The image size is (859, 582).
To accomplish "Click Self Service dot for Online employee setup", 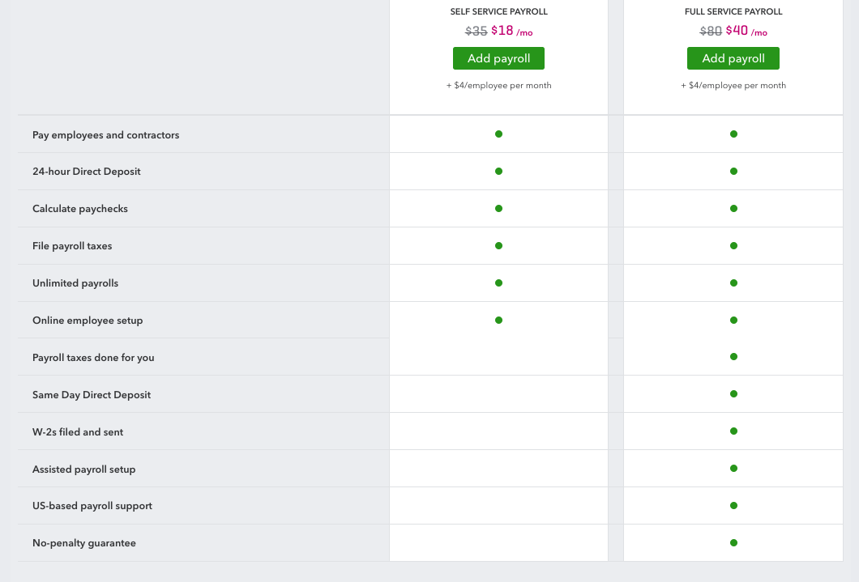I will [498, 321].
